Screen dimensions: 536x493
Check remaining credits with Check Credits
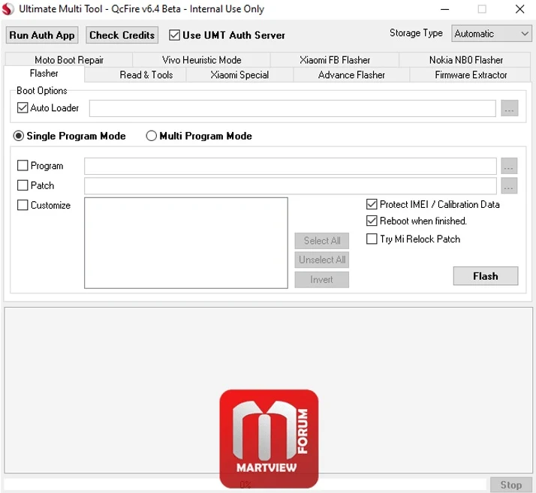122,35
